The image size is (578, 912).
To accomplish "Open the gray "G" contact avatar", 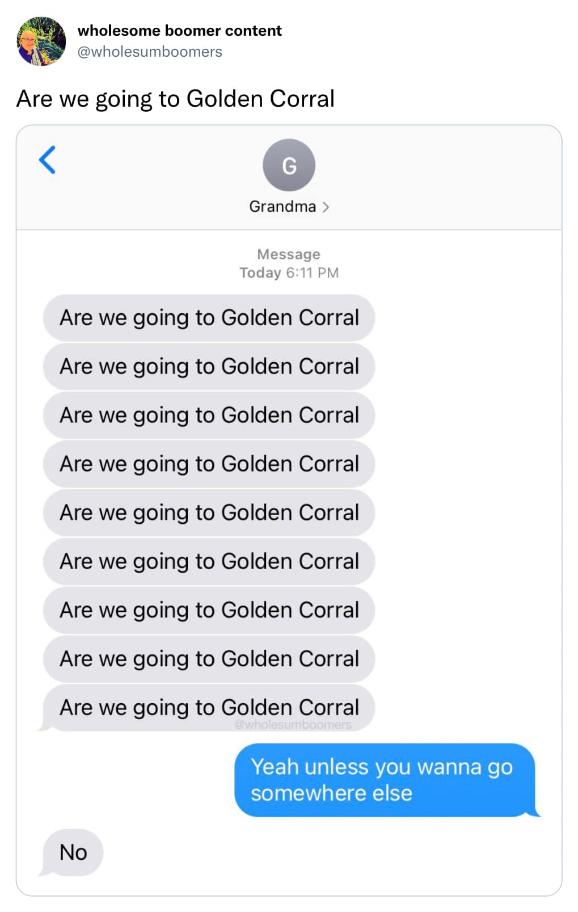I will click(289, 165).
